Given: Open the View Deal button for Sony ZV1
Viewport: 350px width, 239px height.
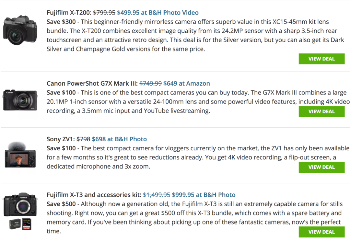Looking at the screenshot, I should (321, 167).
